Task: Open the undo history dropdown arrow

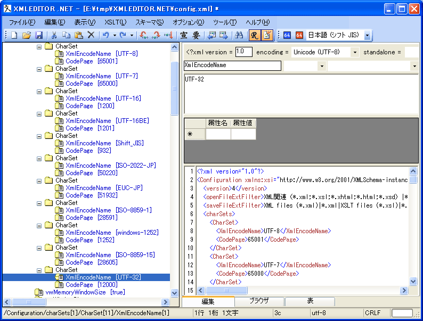Action: [x=115, y=35]
